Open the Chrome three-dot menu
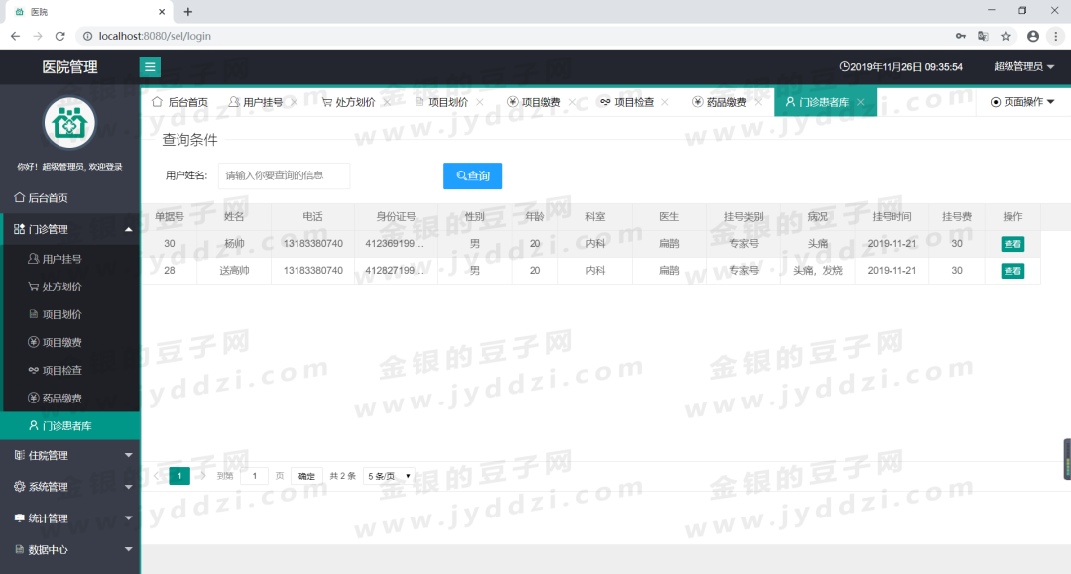This screenshot has width=1071, height=574. click(1056, 36)
